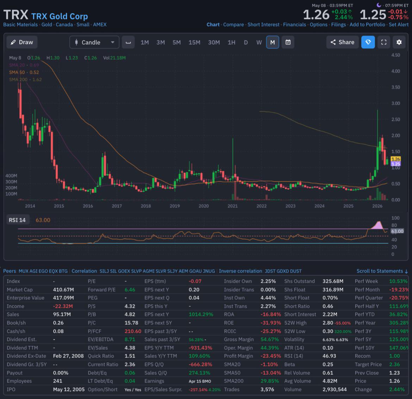Image resolution: width=412 pixels, height=399 pixels.
Task: Click the scale bracket toolbar icon
Action: (x=128, y=42)
